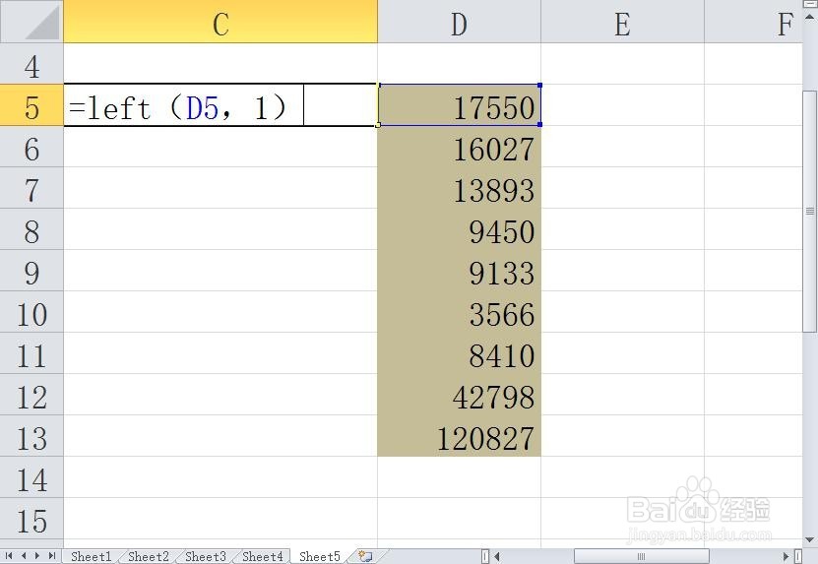Screen dimensions: 818x564
Task: Switch to Sheet2 tab
Action: pos(149,557)
